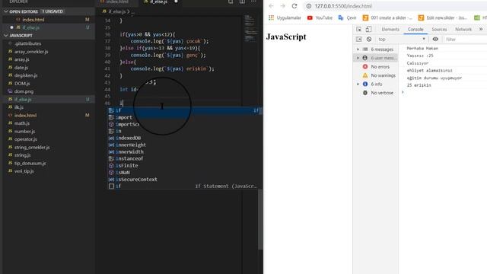Open Uygulamalar apps bookmark
Image resolution: width=487 pixels, height=274 pixels.
point(285,18)
